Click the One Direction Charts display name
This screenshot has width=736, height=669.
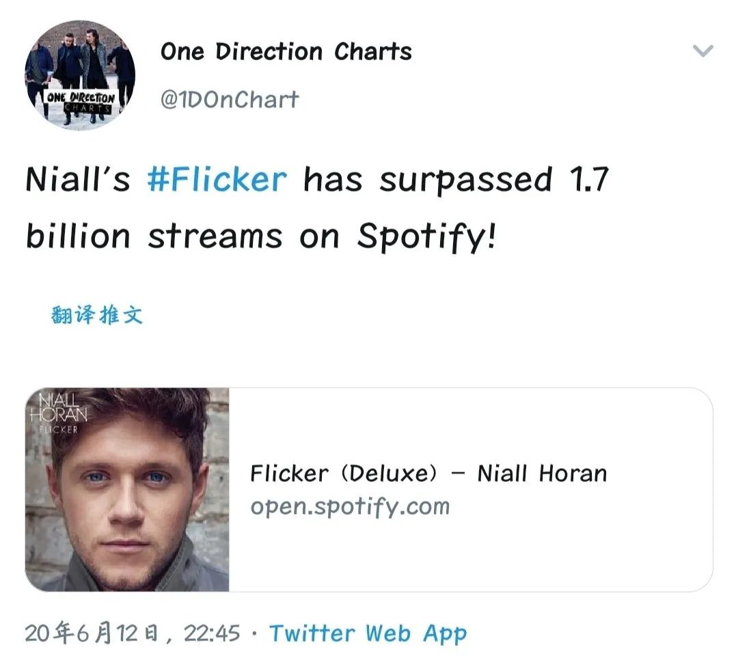(286, 51)
